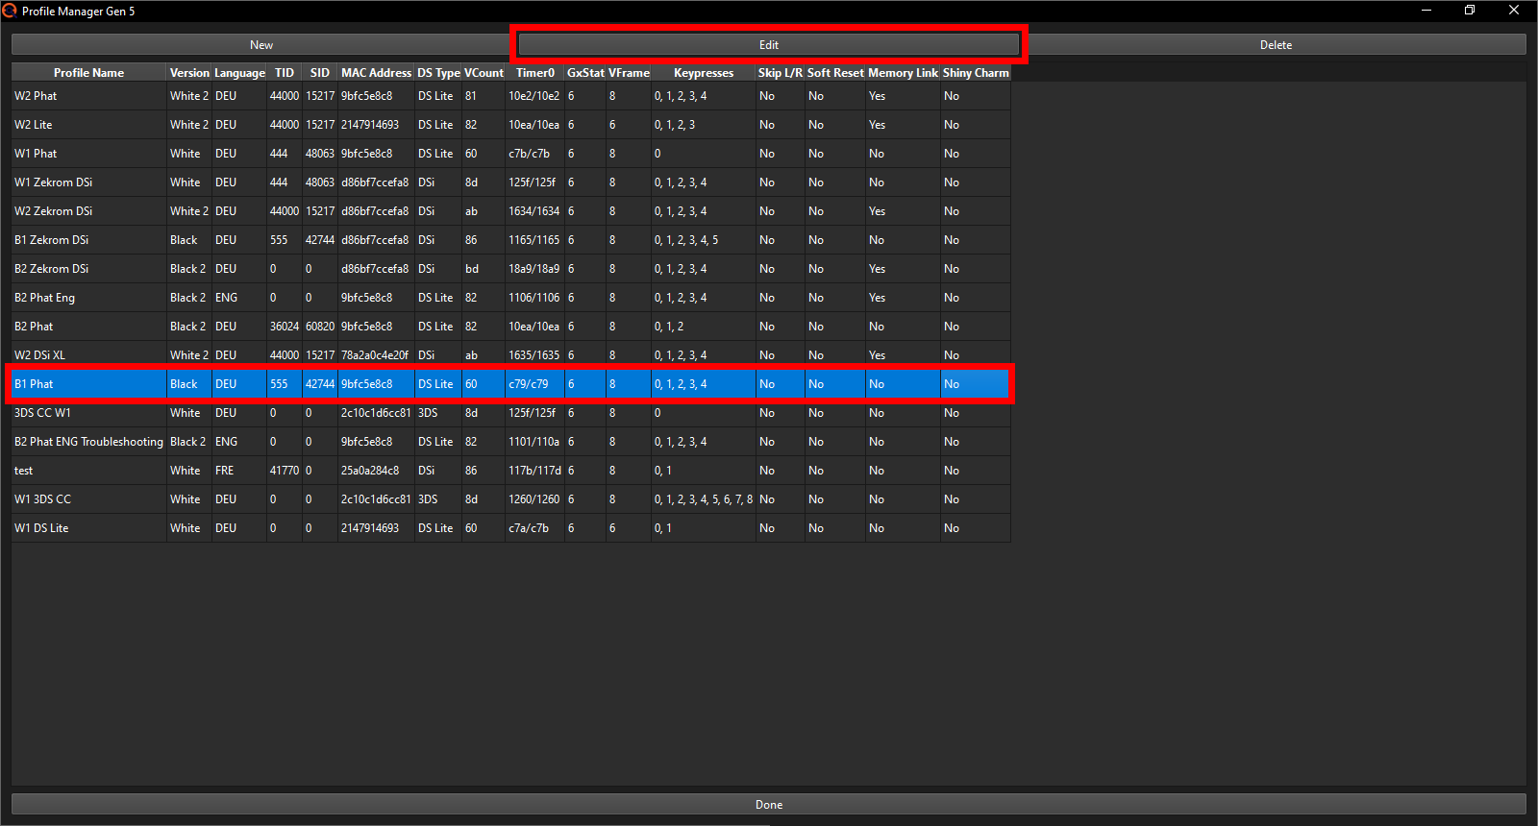1538x826 pixels.
Task: Select B2 Phat ENG Troubleshooting profile
Action: pyautogui.click(x=88, y=442)
